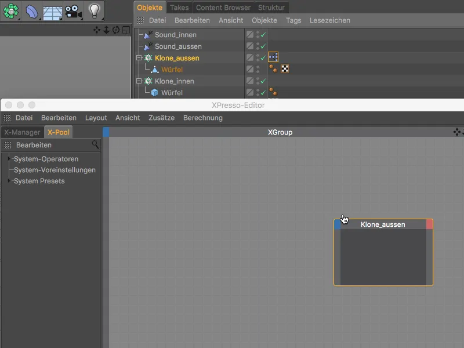The image size is (464, 348).
Task: Expand System-Operatoren in X-Pool
Action: tap(9, 158)
